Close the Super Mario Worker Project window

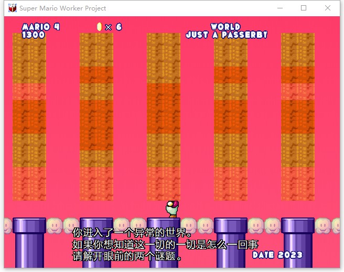coord(328,8)
